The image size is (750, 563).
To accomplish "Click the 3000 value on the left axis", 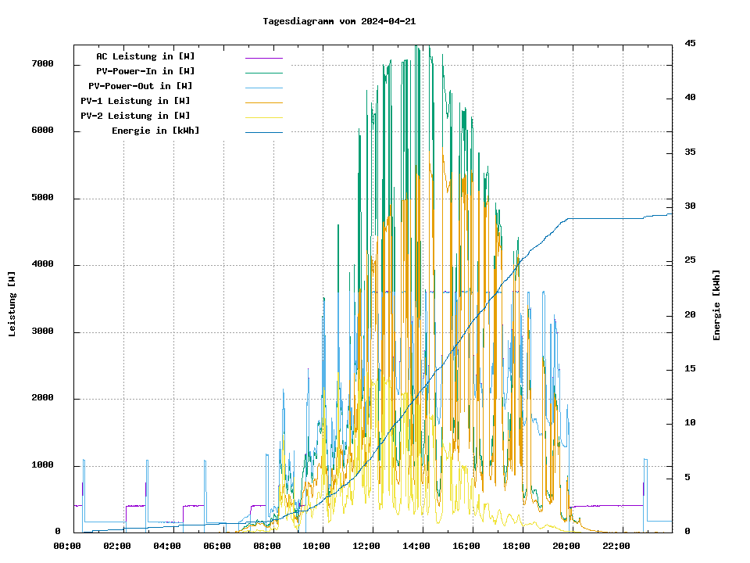I will 42,332.
